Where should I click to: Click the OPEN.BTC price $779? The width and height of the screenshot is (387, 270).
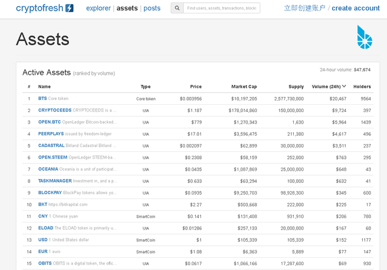point(197,122)
